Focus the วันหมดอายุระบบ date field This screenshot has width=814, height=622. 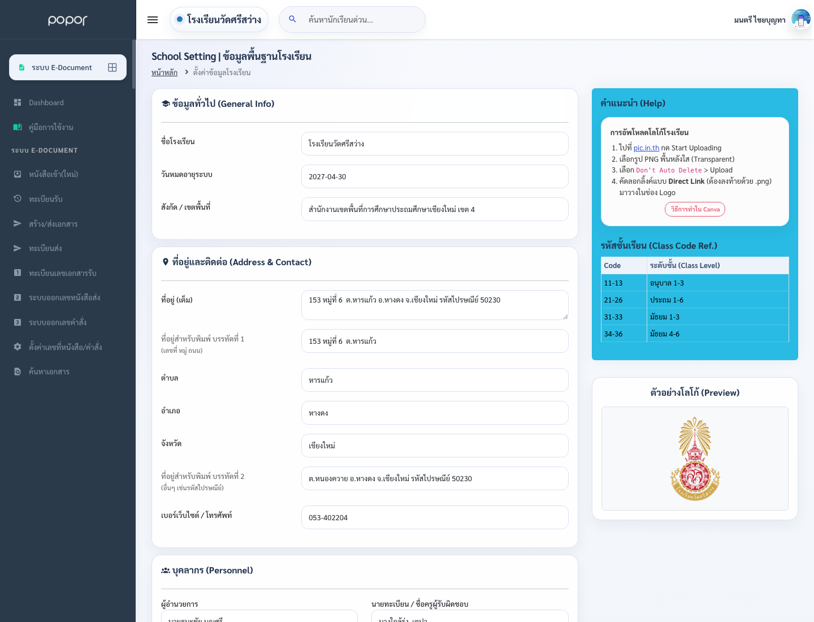click(435, 176)
